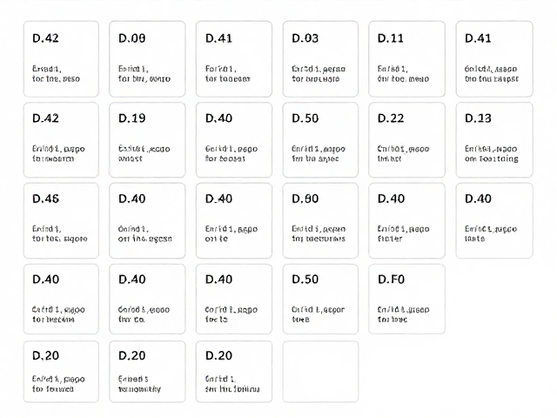Click the D.50 card beside D.F0
Viewport: 557px width, 418px height.
[320, 299]
